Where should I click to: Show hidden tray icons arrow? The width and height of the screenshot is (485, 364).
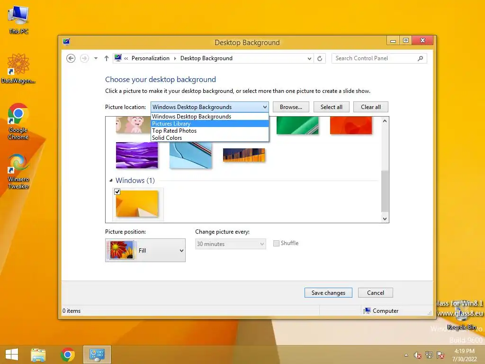406,355
